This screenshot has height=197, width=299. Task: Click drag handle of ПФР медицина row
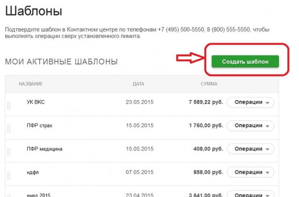pos(8,152)
